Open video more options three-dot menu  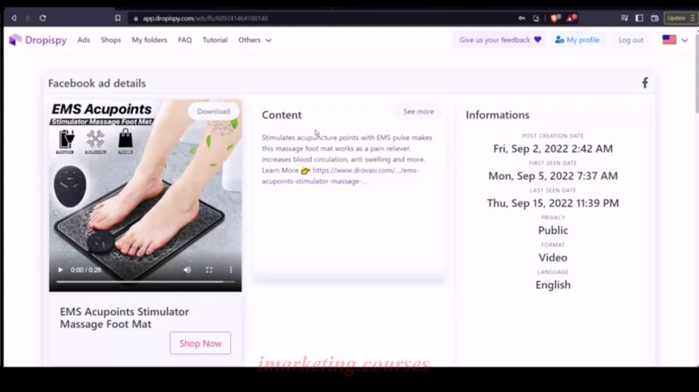[231, 270]
